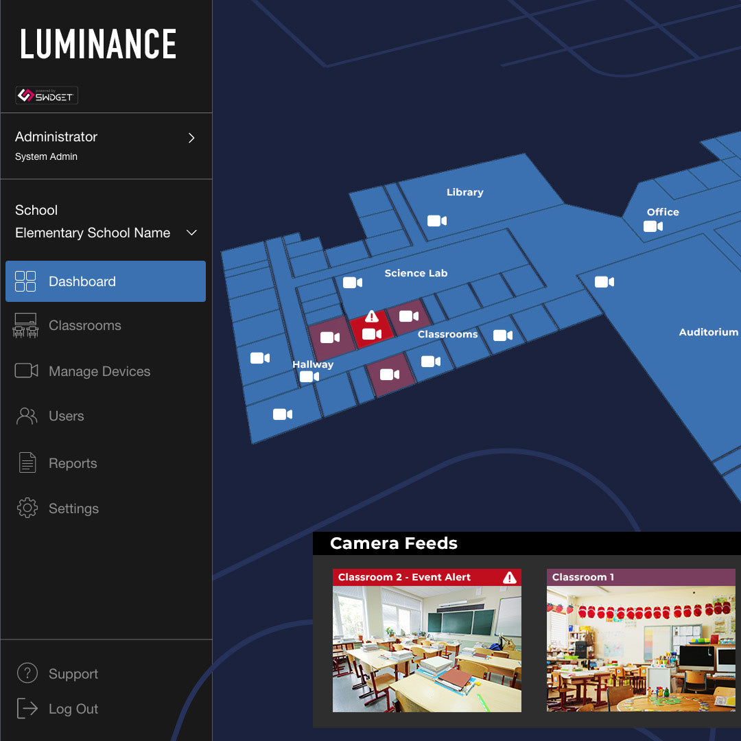
Task: Click the Hallway camera icon
Action: [x=309, y=377]
